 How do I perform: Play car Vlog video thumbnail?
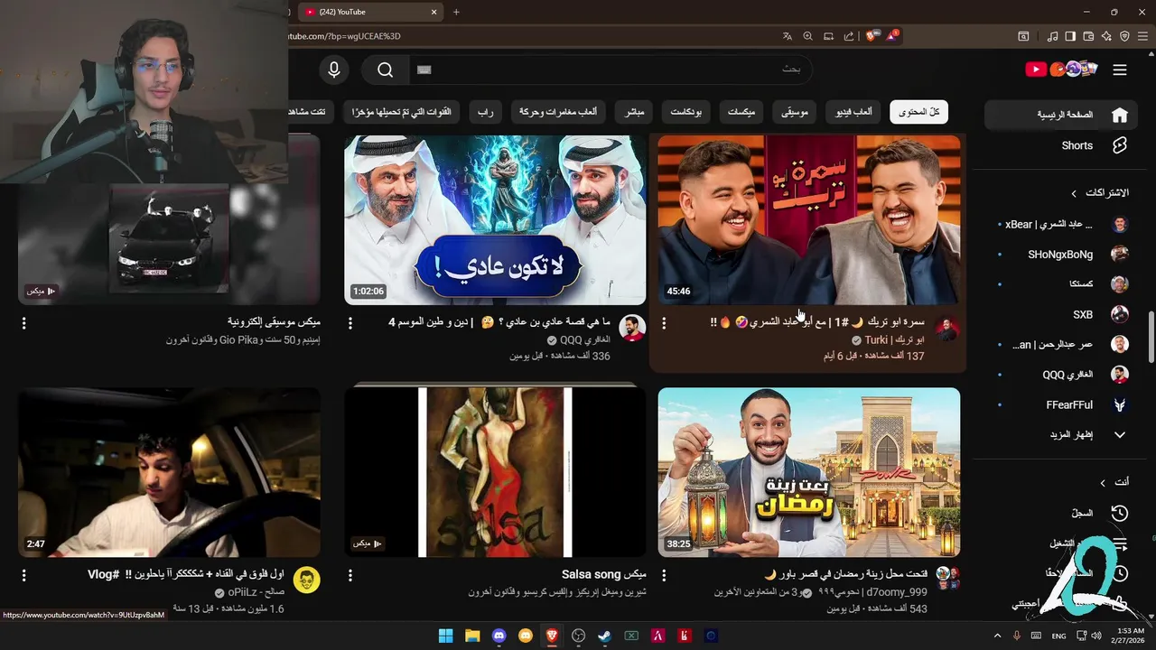click(169, 472)
